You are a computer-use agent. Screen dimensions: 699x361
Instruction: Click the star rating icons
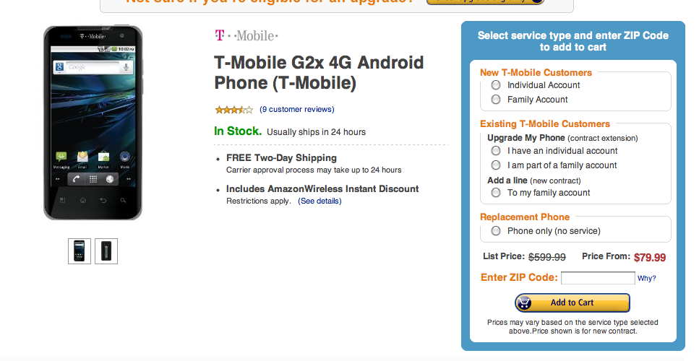233,110
